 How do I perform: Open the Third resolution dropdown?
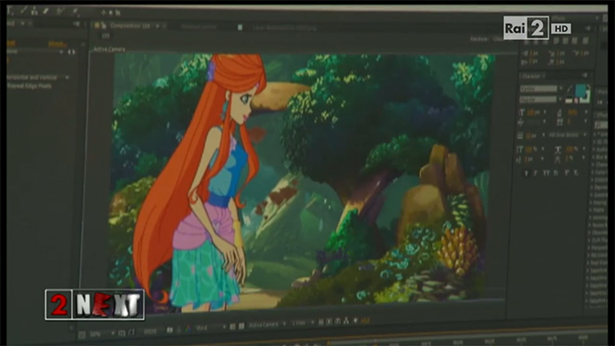[x=211, y=328]
